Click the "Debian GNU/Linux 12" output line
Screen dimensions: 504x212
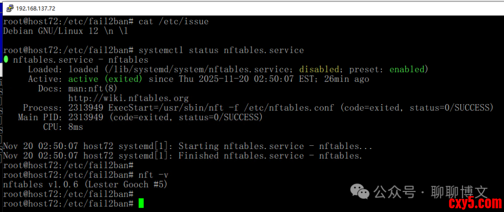(x=65, y=31)
